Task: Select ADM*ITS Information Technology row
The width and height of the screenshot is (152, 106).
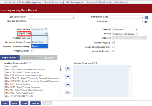Action: (x=32, y=90)
